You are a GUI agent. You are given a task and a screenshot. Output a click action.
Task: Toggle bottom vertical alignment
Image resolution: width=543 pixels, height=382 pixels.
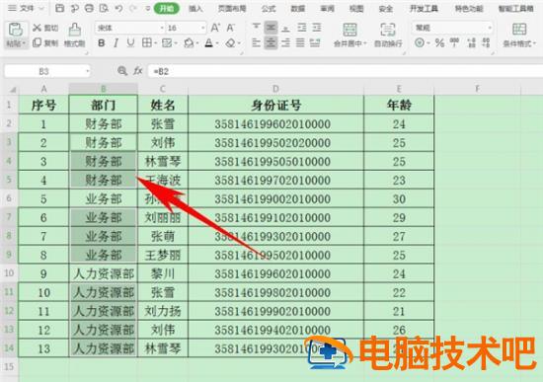coord(285,28)
